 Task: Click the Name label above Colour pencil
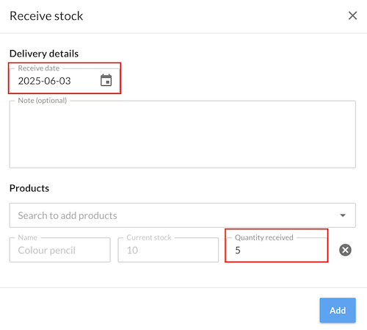pos(28,237)
